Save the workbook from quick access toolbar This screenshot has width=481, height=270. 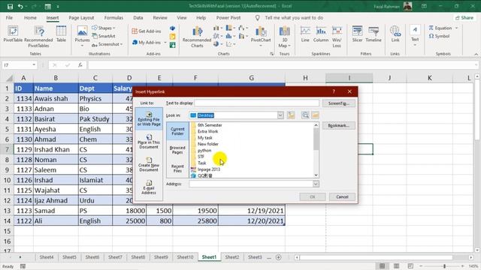pos(10,6)
